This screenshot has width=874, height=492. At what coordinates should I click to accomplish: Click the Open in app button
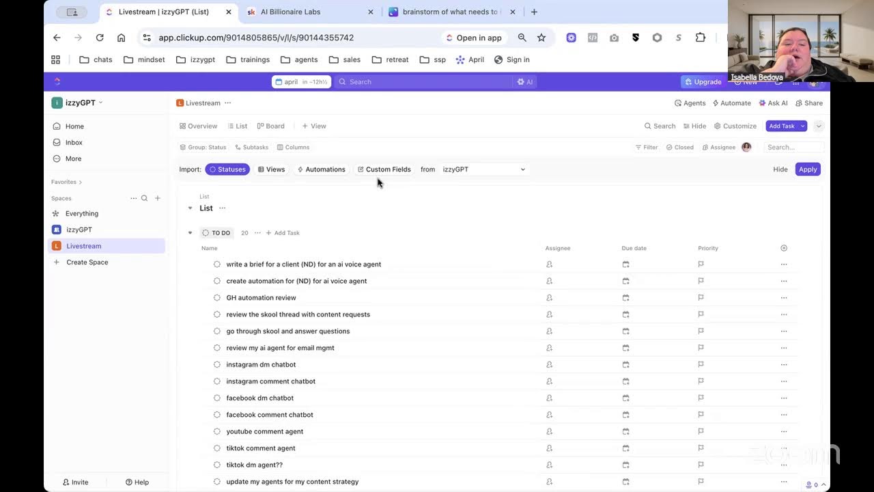473,38
